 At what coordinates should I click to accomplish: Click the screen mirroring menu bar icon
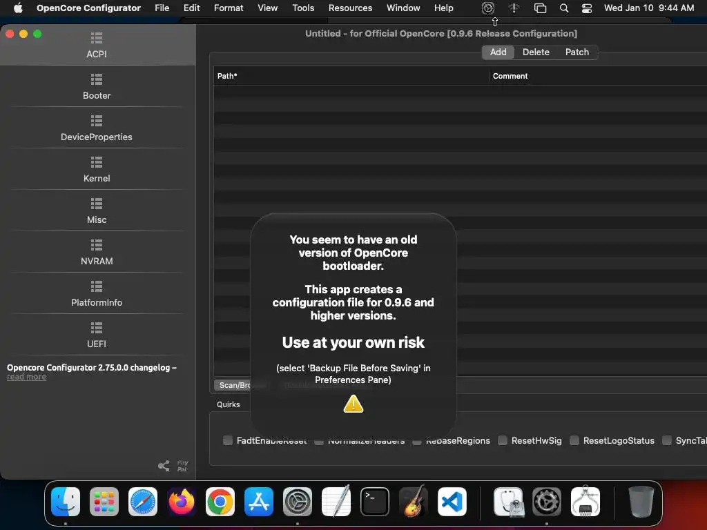click(x=540, y=8)
